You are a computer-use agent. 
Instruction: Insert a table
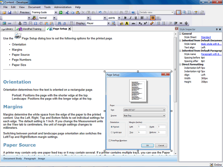[25, 23]
